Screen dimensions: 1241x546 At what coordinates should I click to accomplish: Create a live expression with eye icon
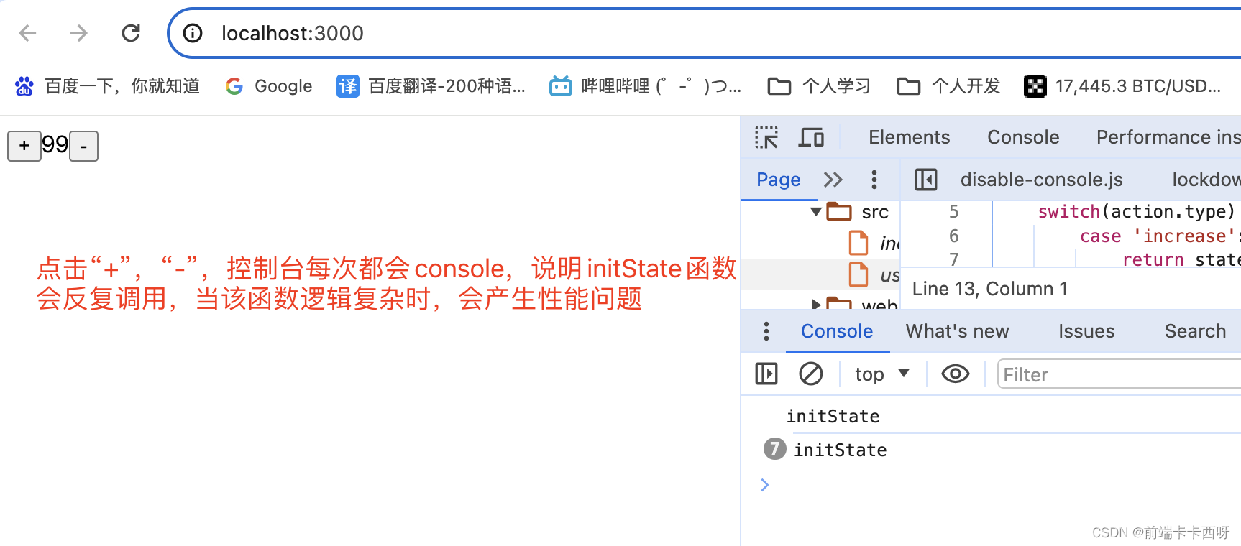click(956, 374)
